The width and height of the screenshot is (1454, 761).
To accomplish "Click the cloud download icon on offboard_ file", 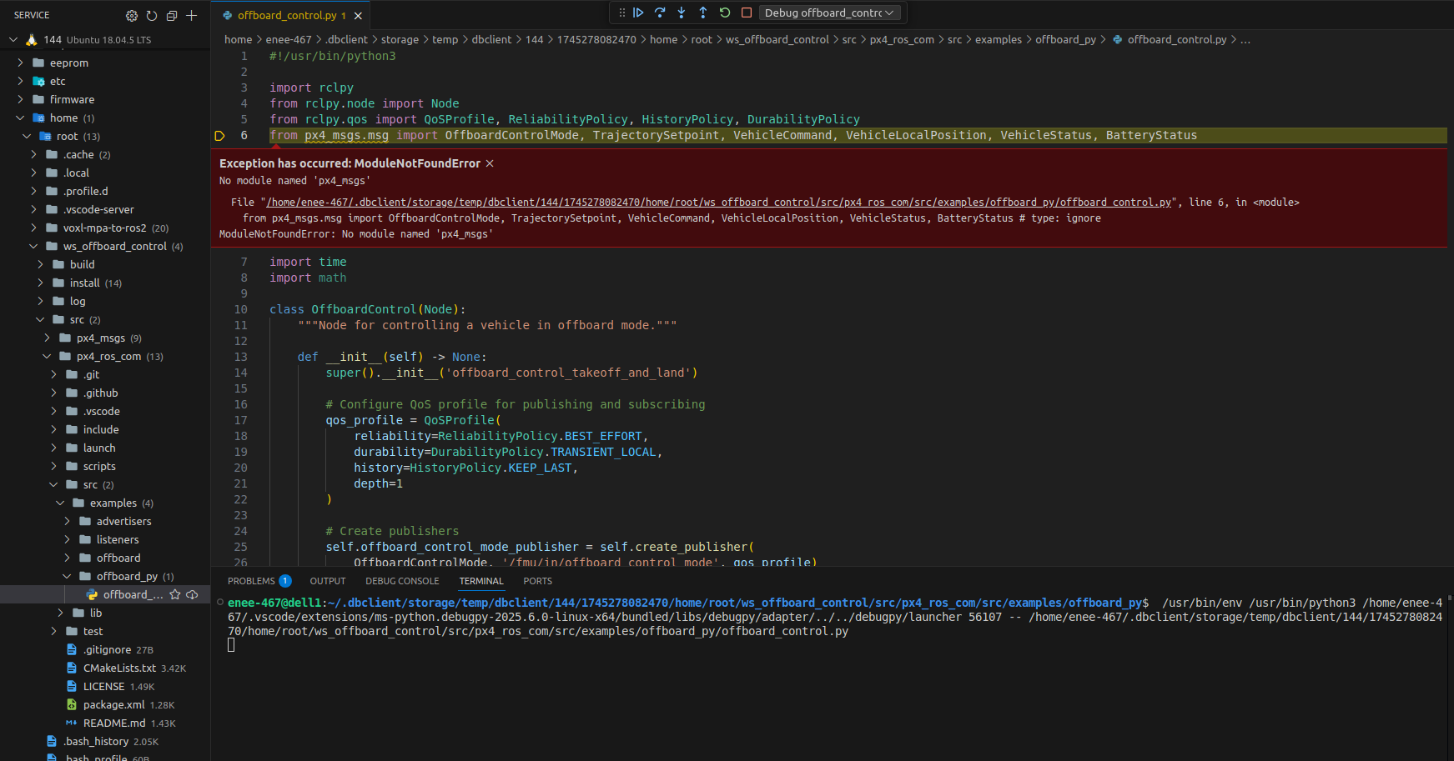I will (192, 594).
